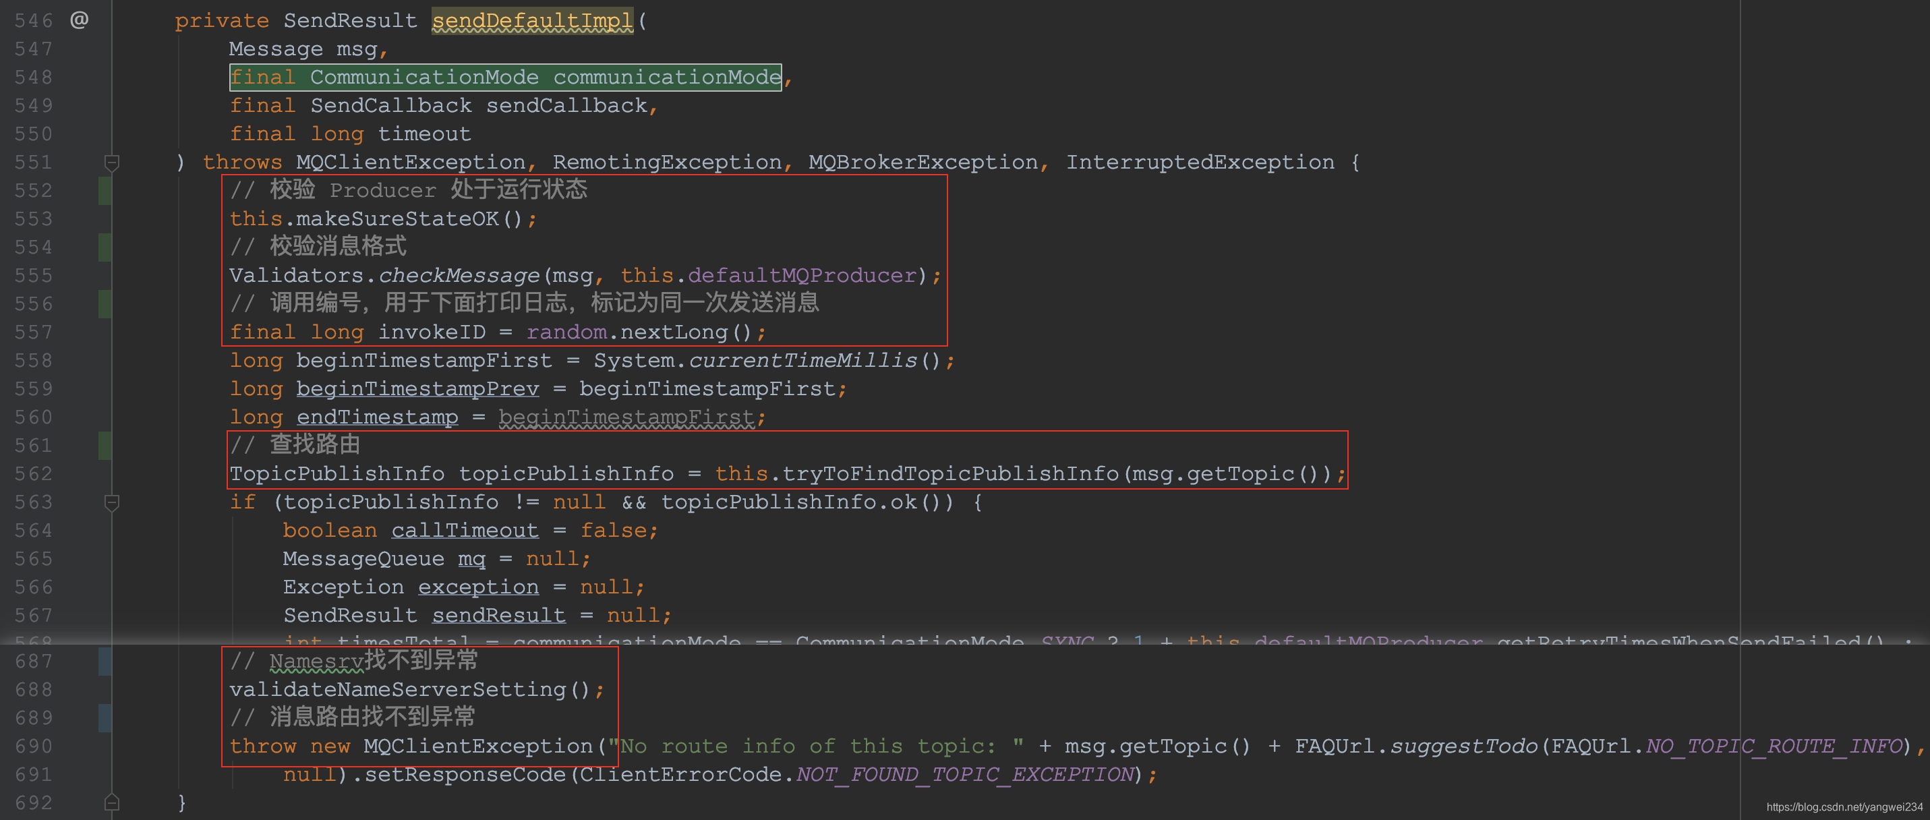The image size is (1930, 820).
Task: Click the sendDefaultImpl method name
Action: [532, 21]
